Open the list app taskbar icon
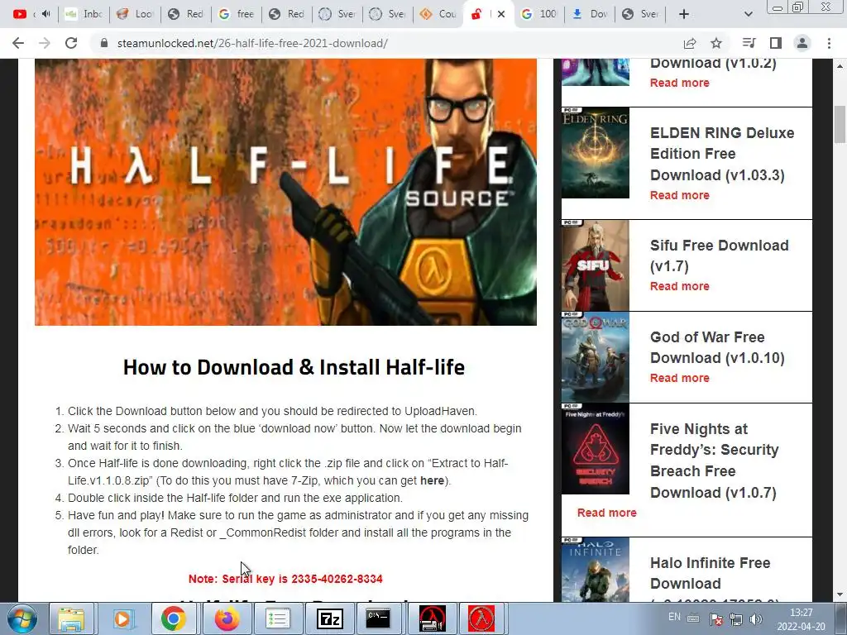Image resolution: width=847 pixels, height=635 pixels. [x=278, y=618]
